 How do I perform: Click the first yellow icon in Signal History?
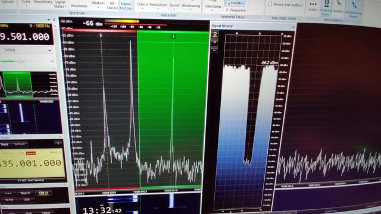click(215, 34)
